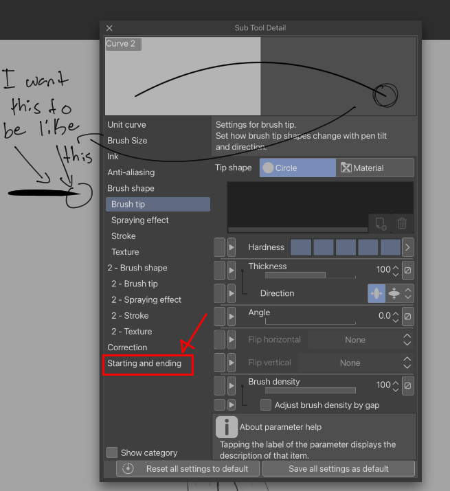The width and height of the screenshot is (450, 491).
Task: Select the Anti-aliasing category
Action: point(131,172)
